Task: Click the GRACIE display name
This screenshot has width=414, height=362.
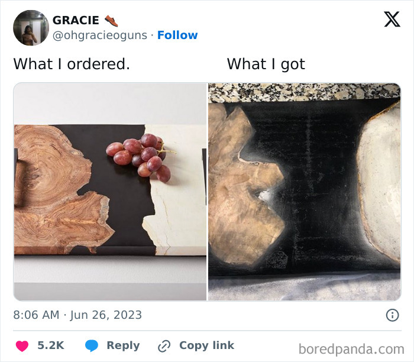Action: coord(76,20)
